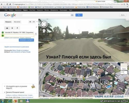Image resolution: width=129 pixels, height=103 pixels.
Task: Select driving mode car icon
Action: 7,28
